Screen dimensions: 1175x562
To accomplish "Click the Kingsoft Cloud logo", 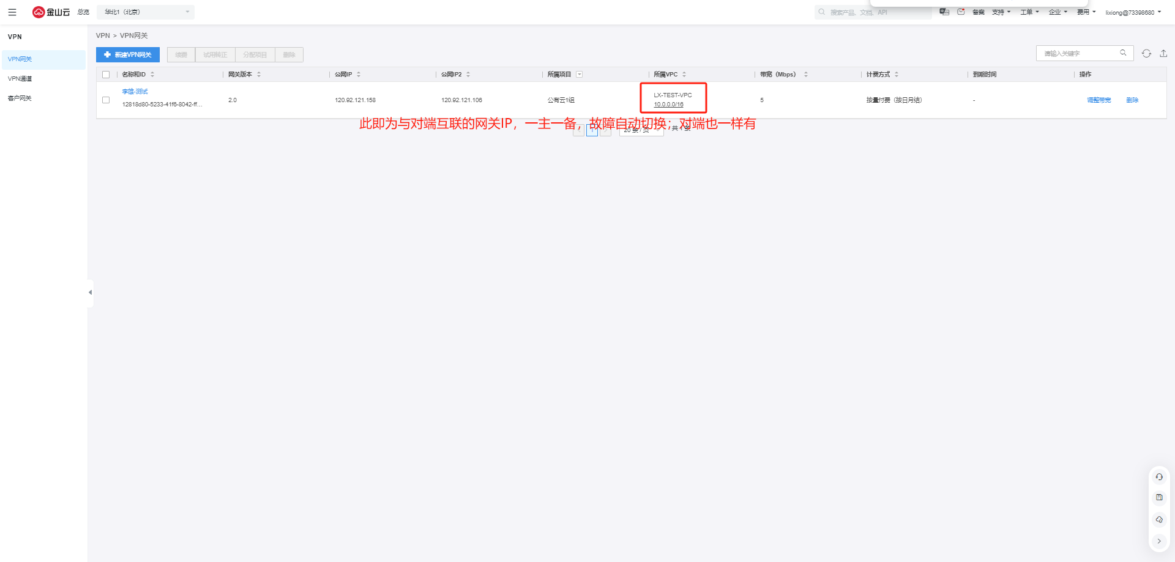I will [x=51, y=12].
